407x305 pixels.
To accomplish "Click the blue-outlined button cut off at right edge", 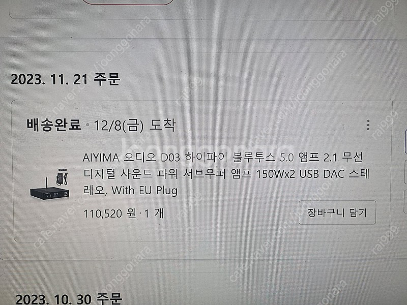I will coord(405,141).
